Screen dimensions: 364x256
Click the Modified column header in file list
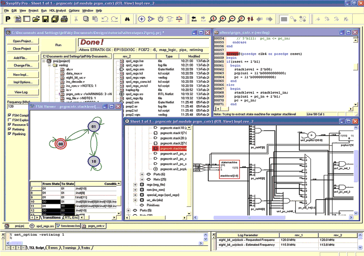(194, 56)
